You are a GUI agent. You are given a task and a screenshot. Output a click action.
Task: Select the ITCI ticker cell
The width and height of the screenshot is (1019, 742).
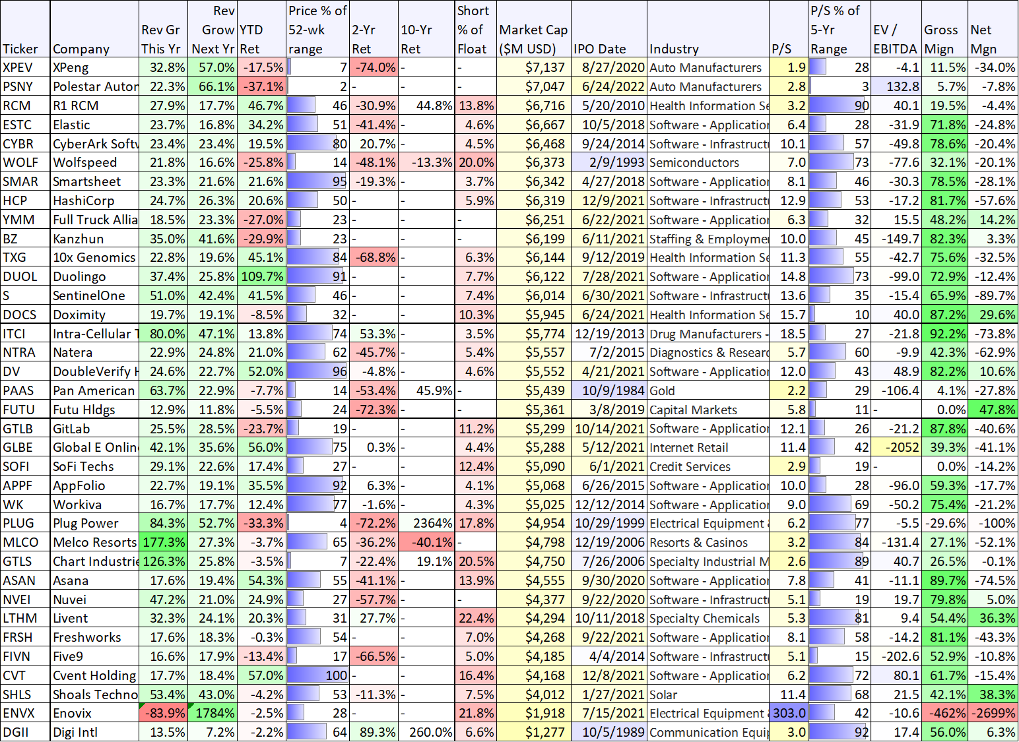(x=25, y=334)
